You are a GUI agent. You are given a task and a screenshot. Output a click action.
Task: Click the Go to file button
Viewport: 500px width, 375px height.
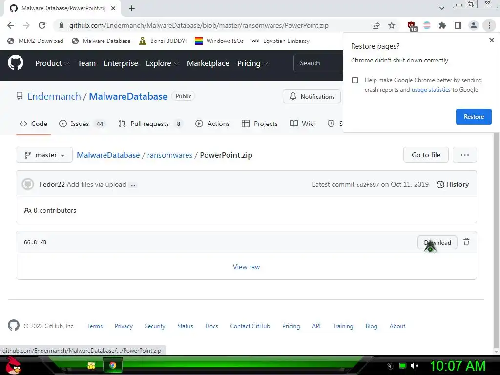pos(426,155)
